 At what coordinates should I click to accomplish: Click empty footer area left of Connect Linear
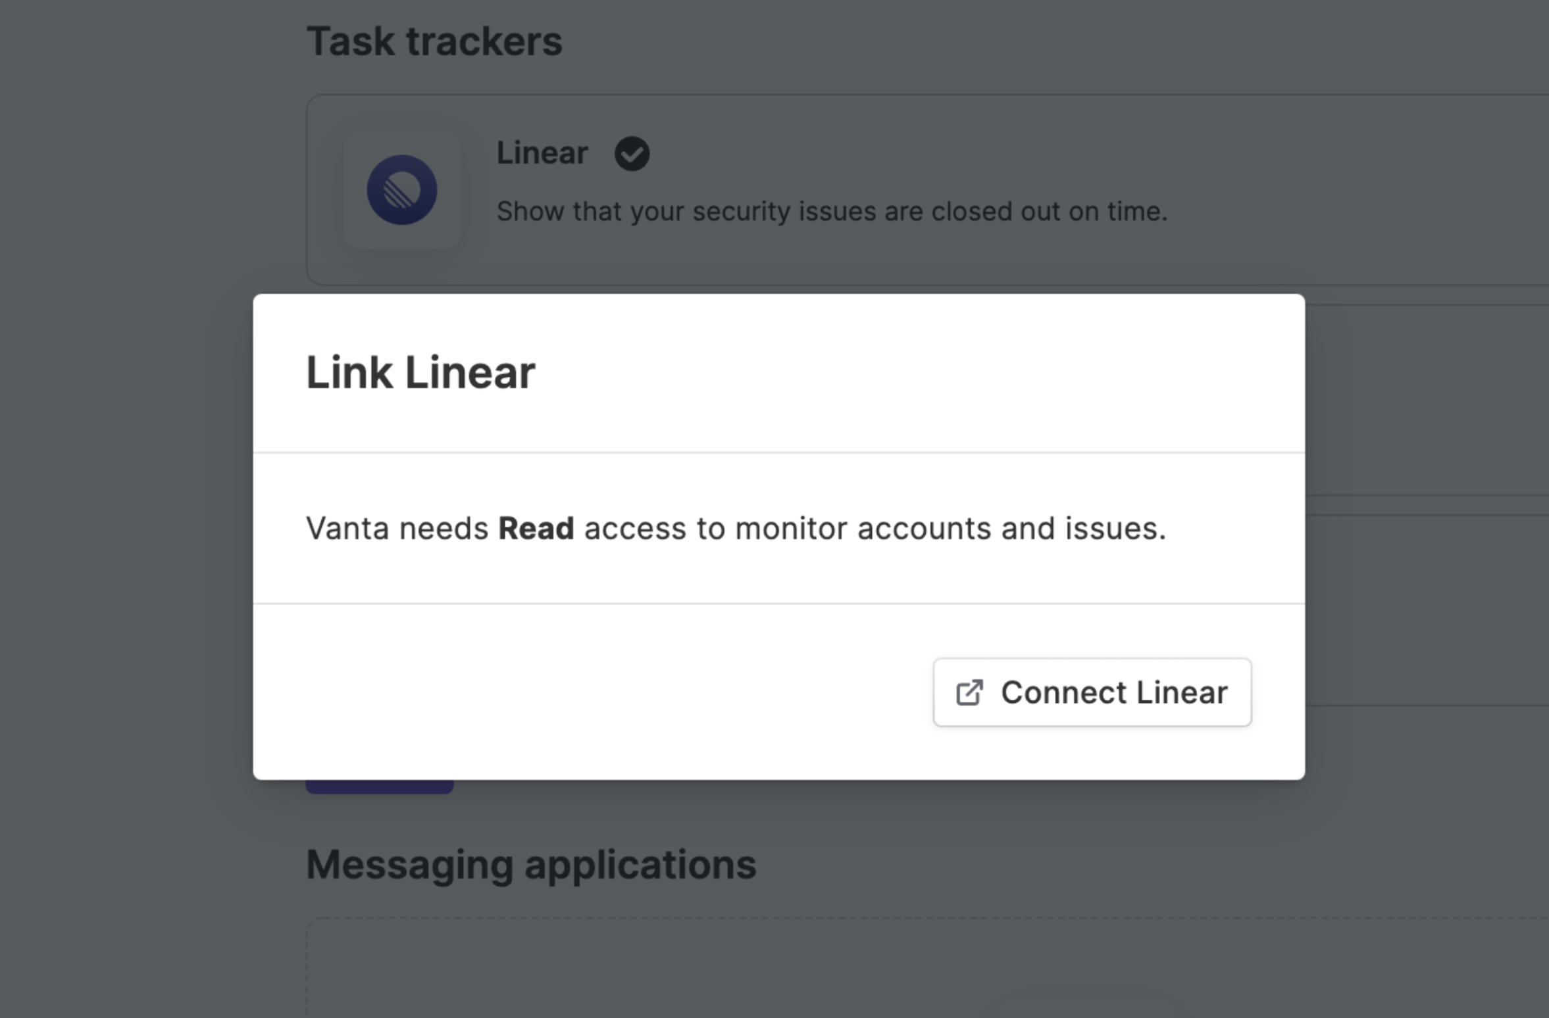click(x=592, y=692)
